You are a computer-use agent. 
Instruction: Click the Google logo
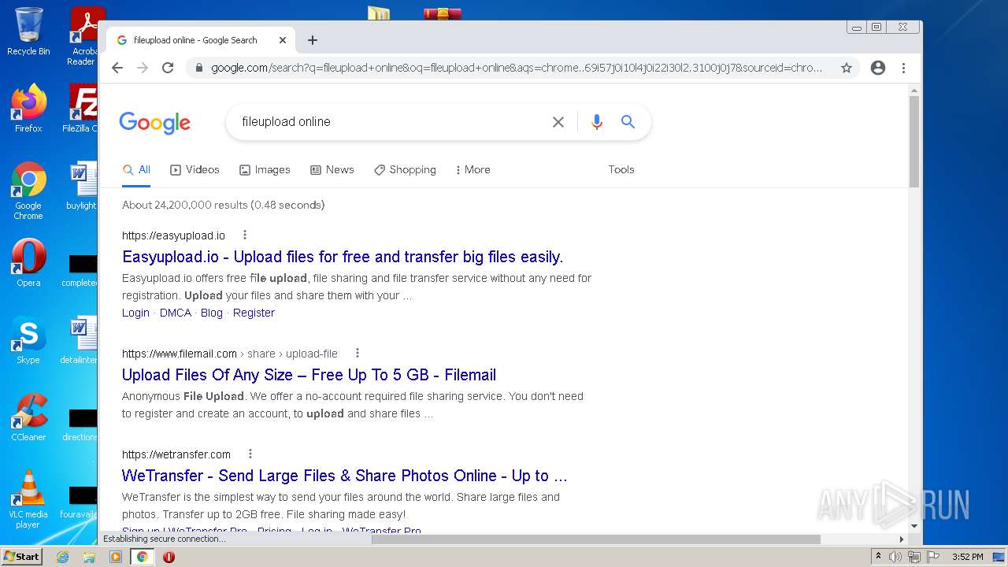coord(155,123)
